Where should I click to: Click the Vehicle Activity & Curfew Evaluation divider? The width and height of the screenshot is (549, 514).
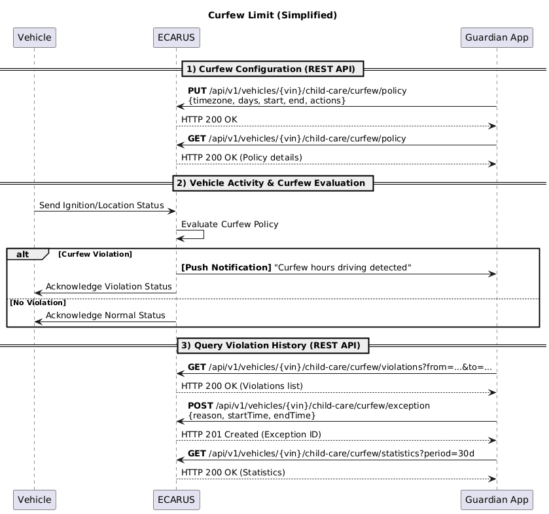click(273, 183)
